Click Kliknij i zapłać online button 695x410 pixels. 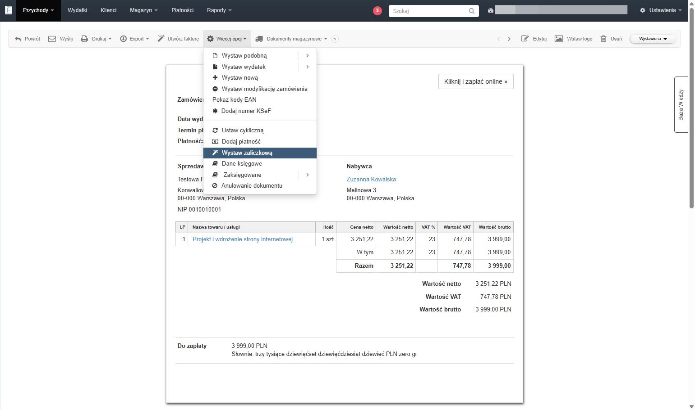[476, 81]
